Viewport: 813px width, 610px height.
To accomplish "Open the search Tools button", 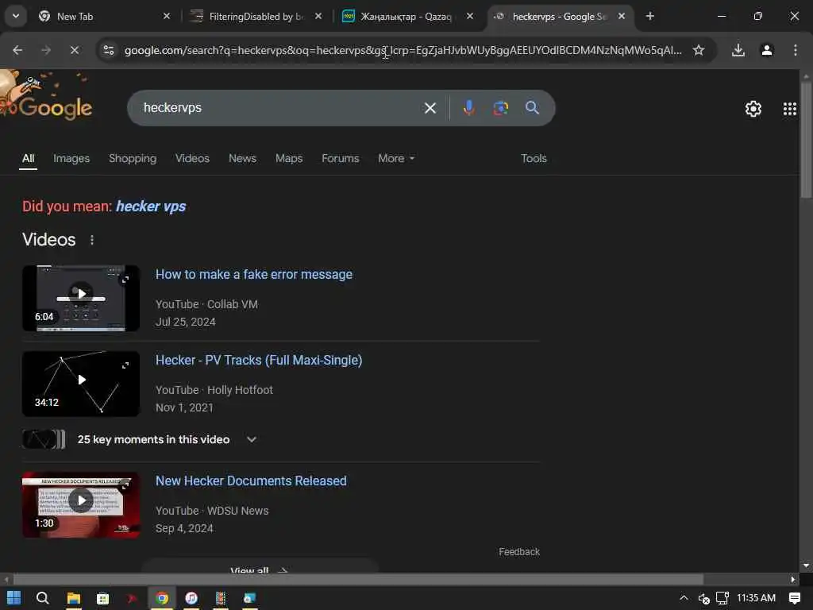I will (534, 158).
